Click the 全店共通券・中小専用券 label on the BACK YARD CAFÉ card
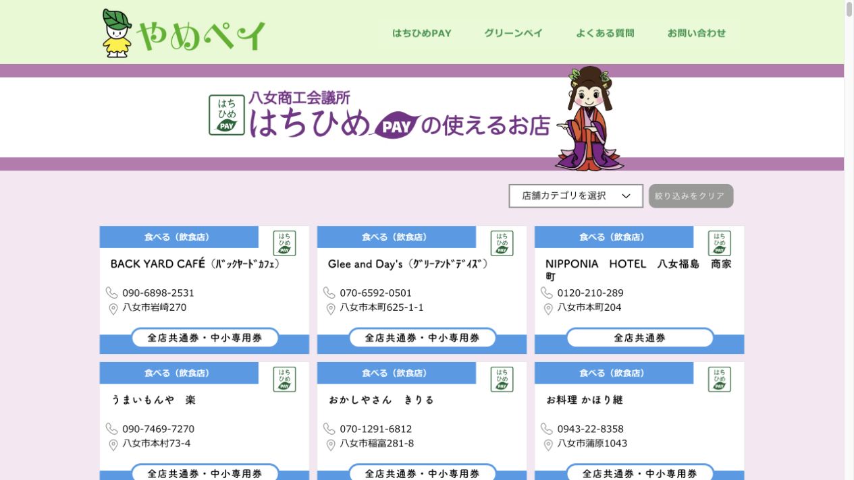Image resolution: width=854 pixels, height=480 pixels. coord(205,338)
